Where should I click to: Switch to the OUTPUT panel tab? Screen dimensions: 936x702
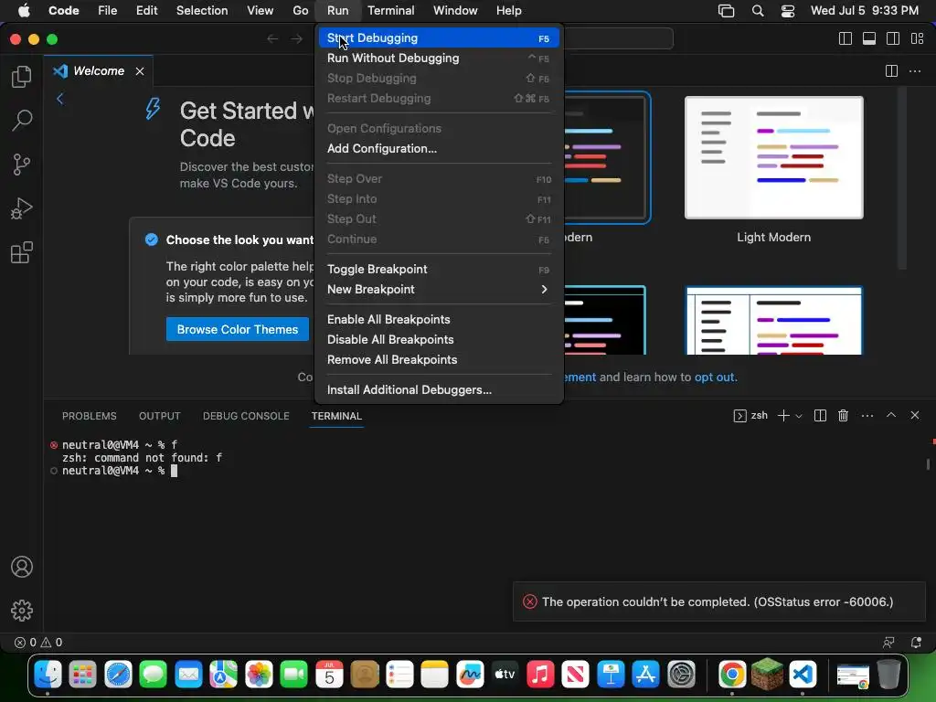click(x=159, y=416)
